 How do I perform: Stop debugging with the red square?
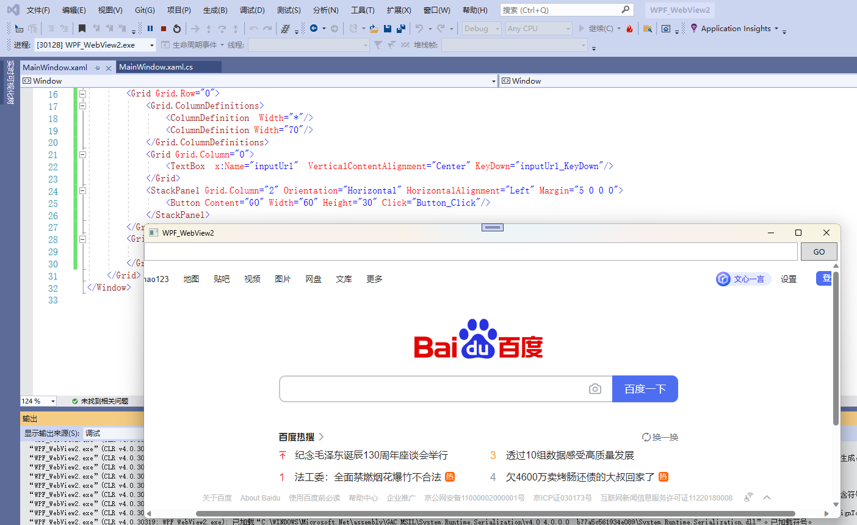tap(164, 29)
